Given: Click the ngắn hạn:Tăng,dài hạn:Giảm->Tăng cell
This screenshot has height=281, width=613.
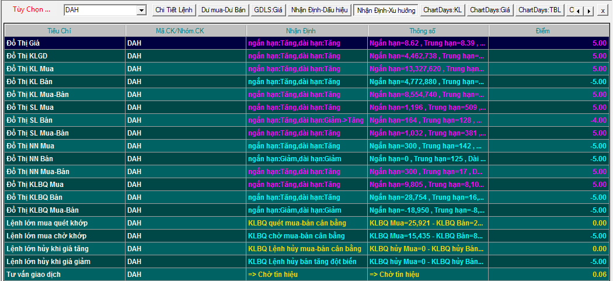Looking at the screenshot, I should [307, 120].
